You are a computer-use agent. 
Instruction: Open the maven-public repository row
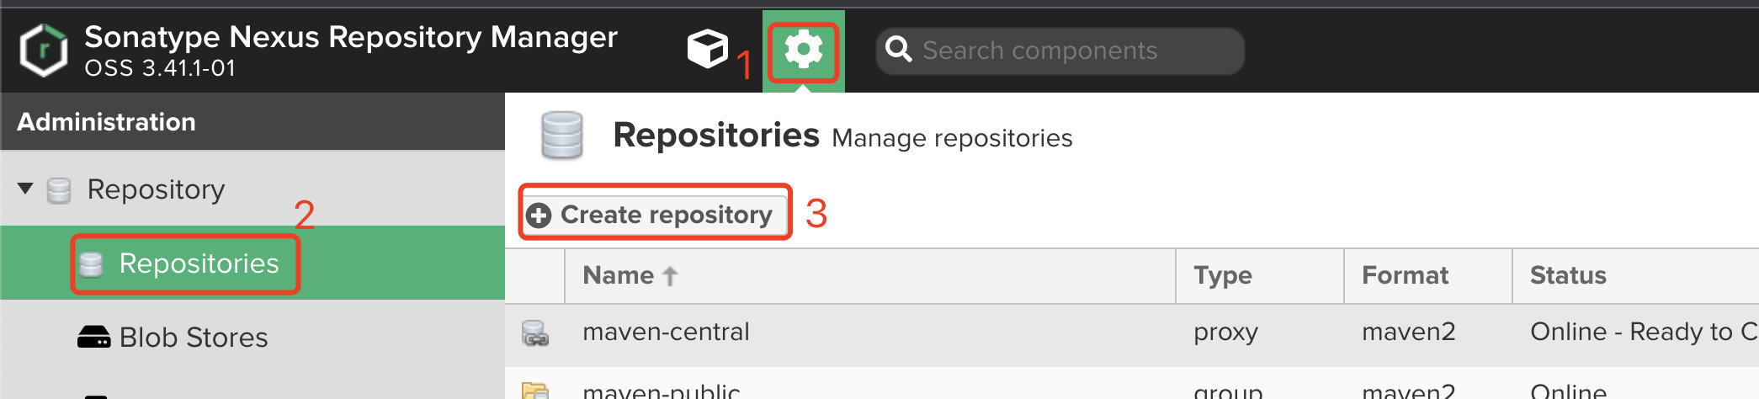[x=1132, y=384]
